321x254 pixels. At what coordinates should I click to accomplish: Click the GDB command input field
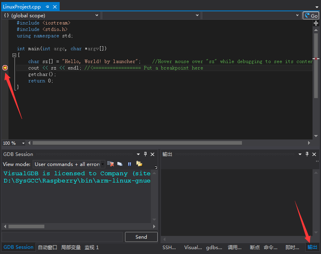point(62,237)
